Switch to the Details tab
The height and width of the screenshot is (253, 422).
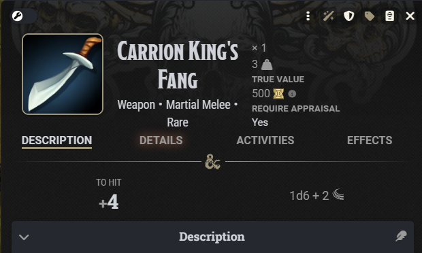pos(161,140)
